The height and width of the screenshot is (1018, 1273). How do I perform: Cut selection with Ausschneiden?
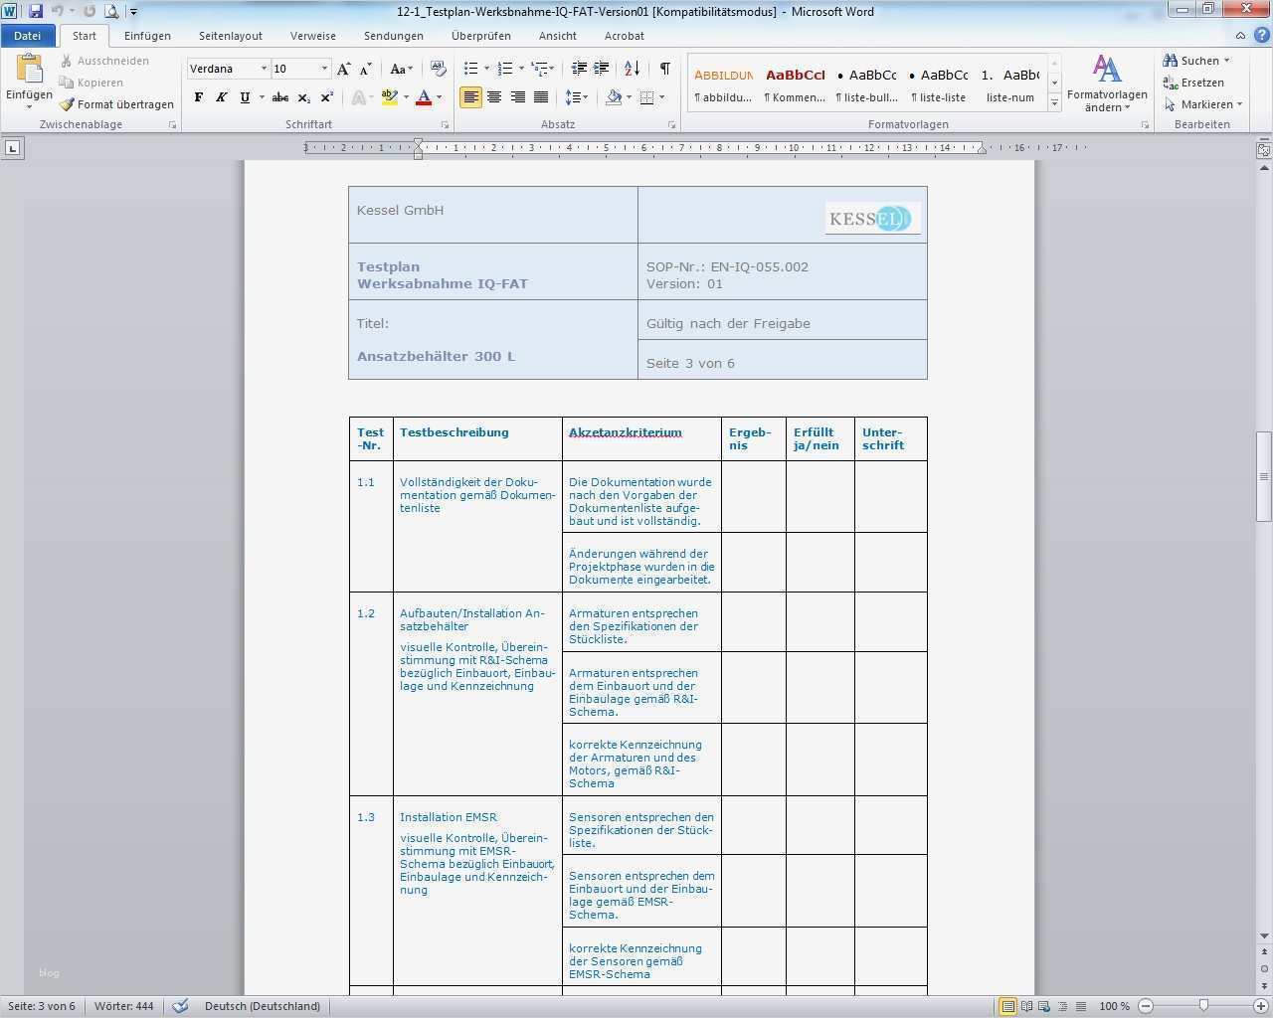(104, 61)
